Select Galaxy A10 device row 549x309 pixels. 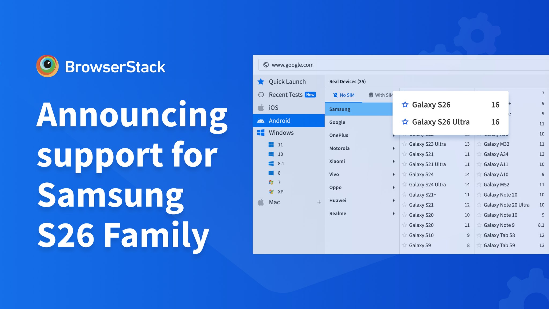[x=511, y=174]
